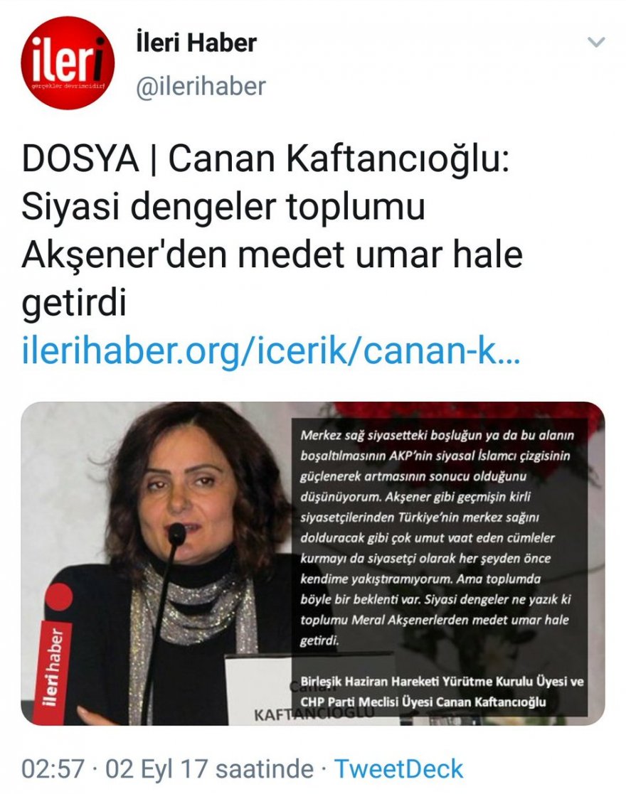The width and height of the screenshot is (626, 794).
Task: Click the İleri Haber display name
Action: point(196,42)
